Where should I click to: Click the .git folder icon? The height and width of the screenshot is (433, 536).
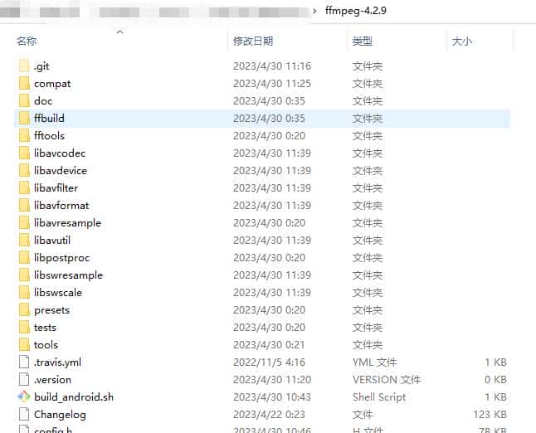[24, 66]
